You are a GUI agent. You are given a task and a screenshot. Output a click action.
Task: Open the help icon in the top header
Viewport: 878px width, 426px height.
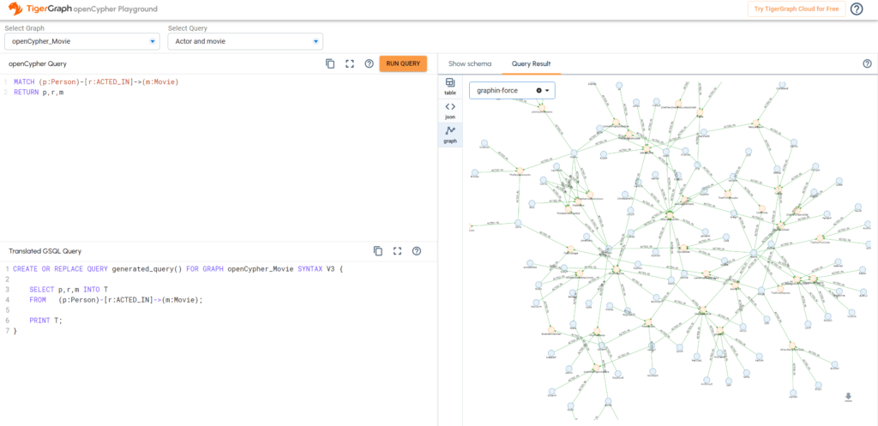857,9
